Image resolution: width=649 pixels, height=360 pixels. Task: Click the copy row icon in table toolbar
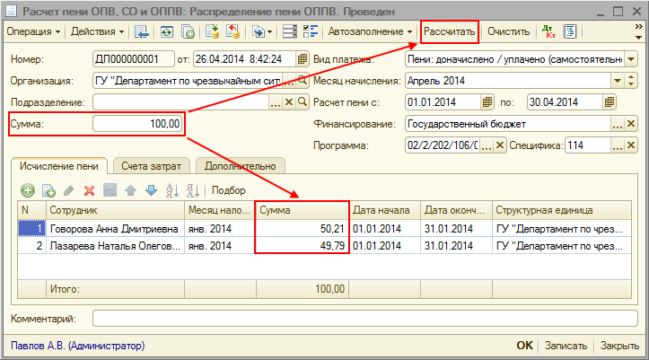48,190
